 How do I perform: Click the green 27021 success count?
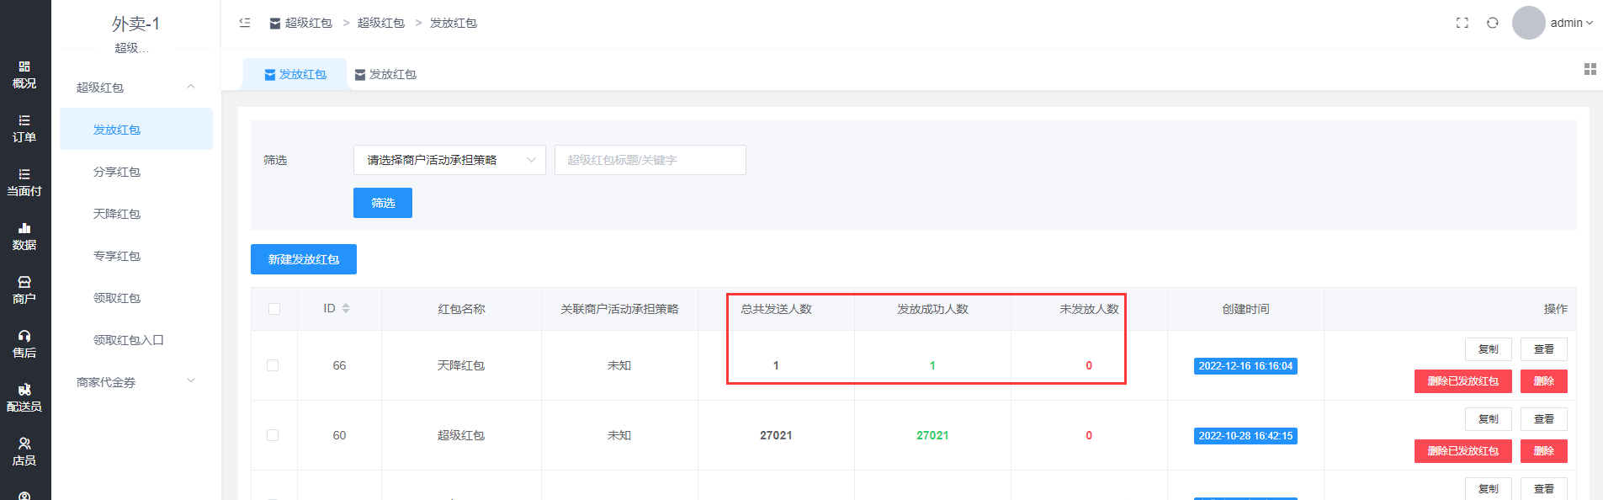point(932,435)
